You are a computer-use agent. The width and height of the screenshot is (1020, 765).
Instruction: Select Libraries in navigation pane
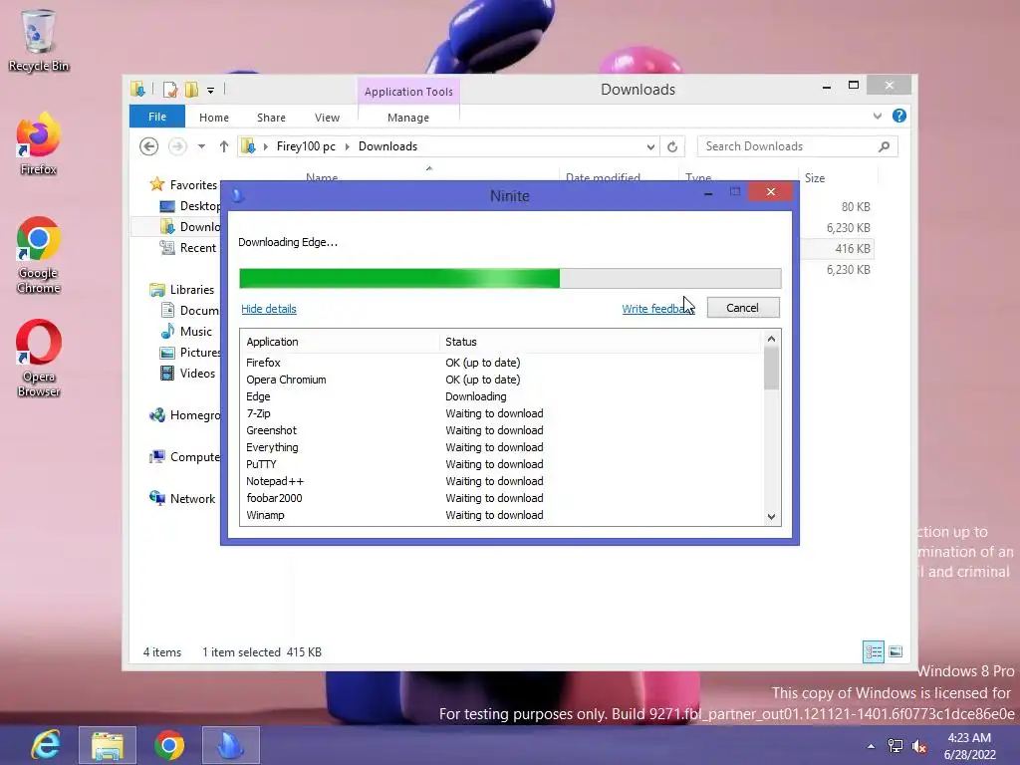point(192,290)
